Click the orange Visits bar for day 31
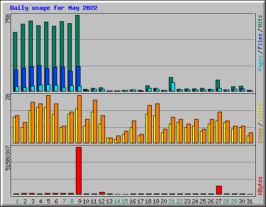The image size is (266, 207). pos(251,138)
